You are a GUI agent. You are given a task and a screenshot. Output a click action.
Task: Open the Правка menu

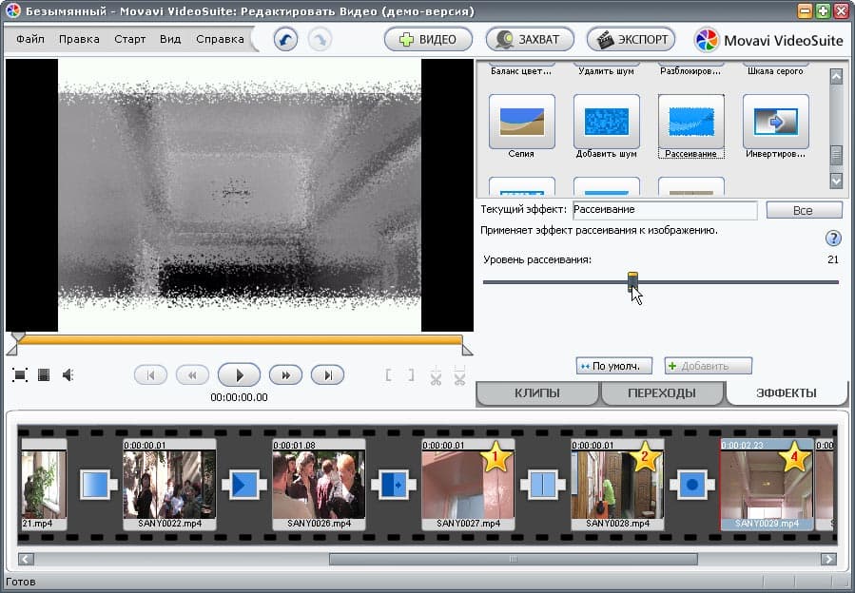click(x=79, y=40)
